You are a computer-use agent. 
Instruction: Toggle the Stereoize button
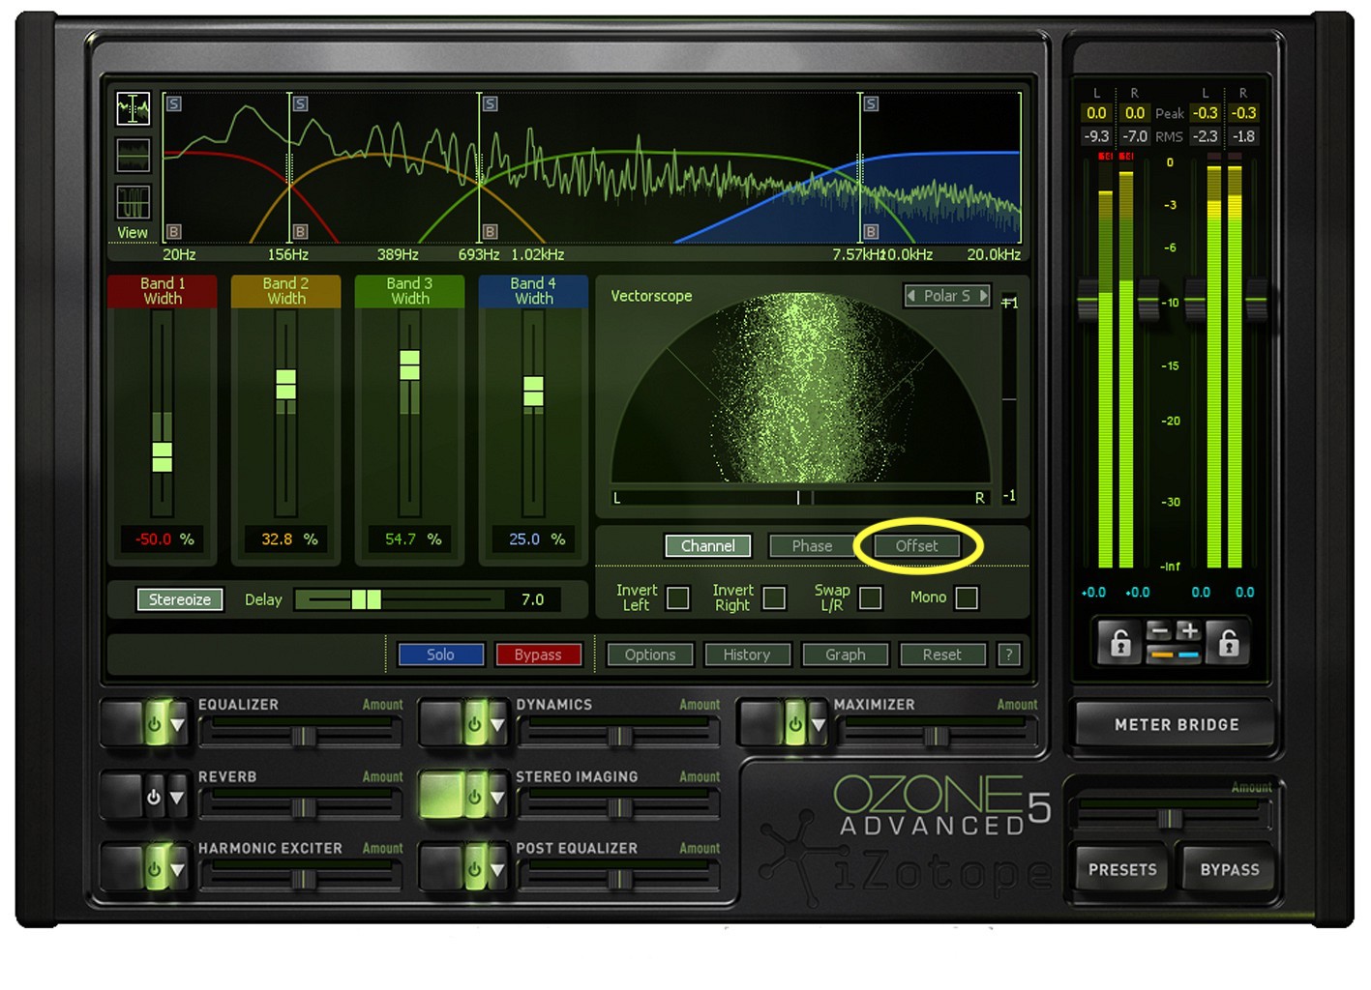(x=180, y=599)
